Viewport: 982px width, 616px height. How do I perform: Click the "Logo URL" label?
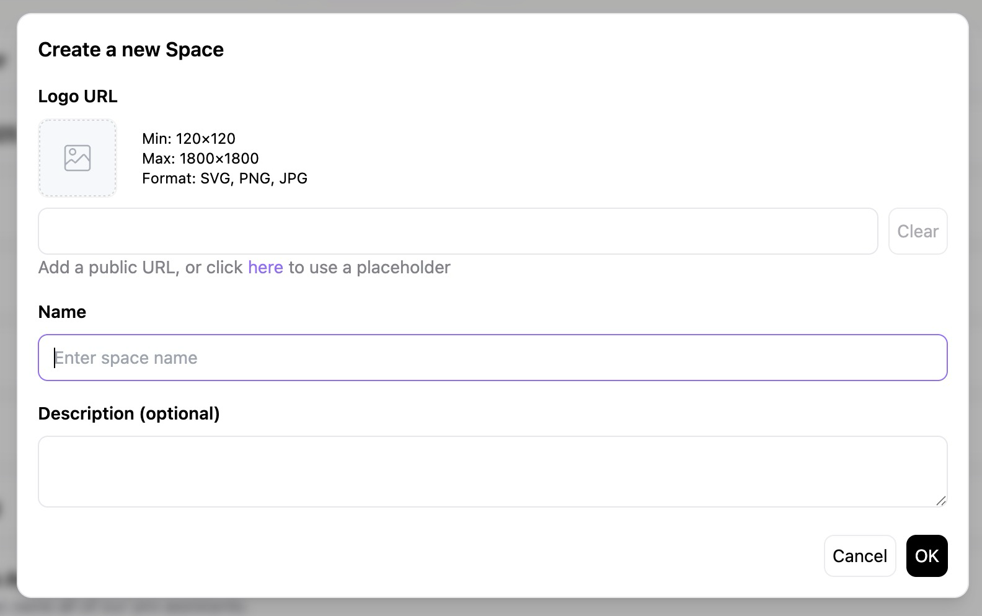click(x=77, y=96)
